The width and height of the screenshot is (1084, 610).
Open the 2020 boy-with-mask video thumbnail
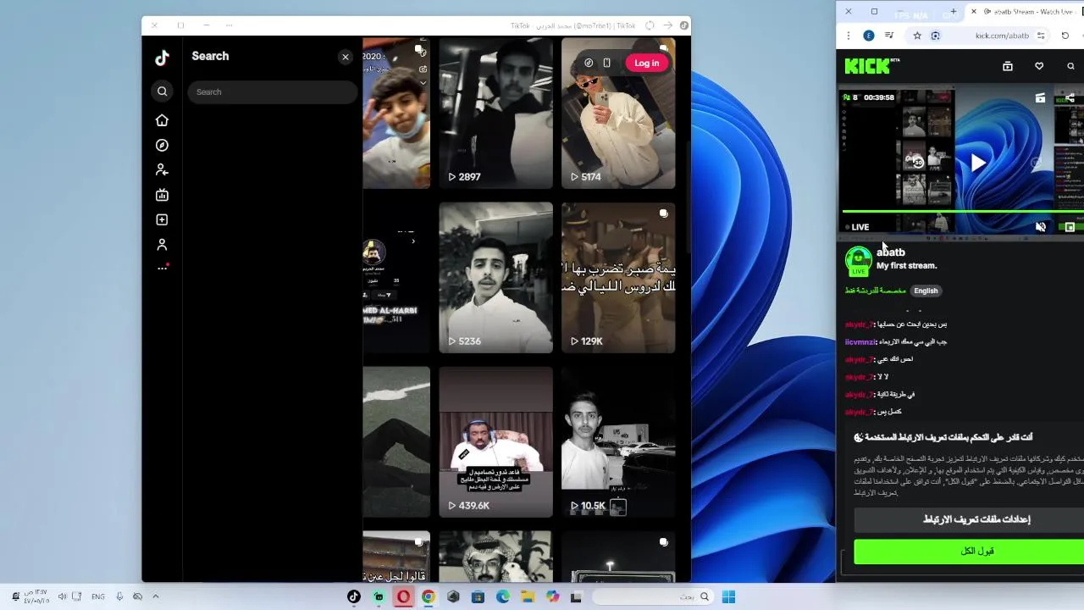coord(396,113)
